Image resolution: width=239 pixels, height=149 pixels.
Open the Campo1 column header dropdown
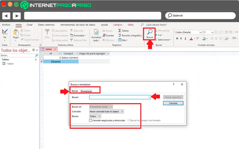(77, 54)
